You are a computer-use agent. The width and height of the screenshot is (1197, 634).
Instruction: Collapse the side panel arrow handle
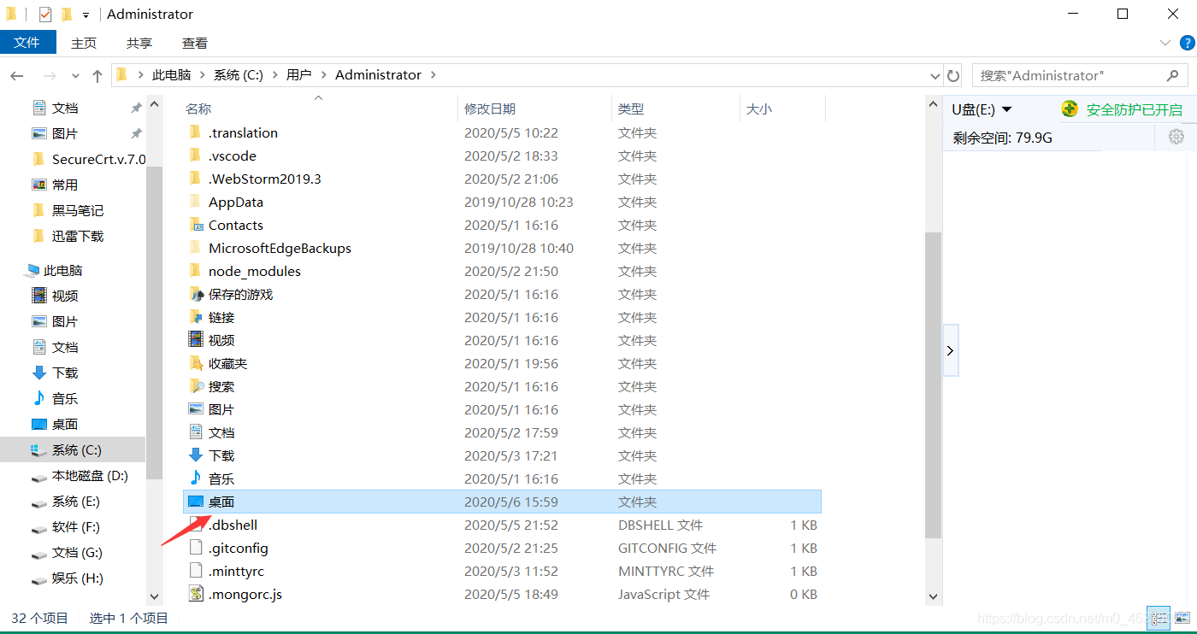[x=951, y=350]
